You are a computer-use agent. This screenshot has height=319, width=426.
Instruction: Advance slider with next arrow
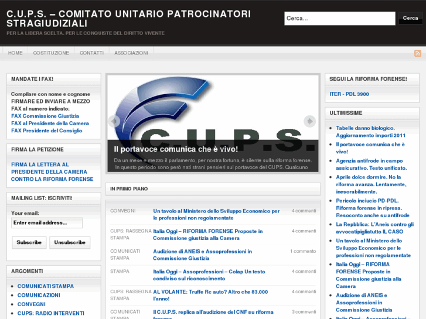[309, 121]
